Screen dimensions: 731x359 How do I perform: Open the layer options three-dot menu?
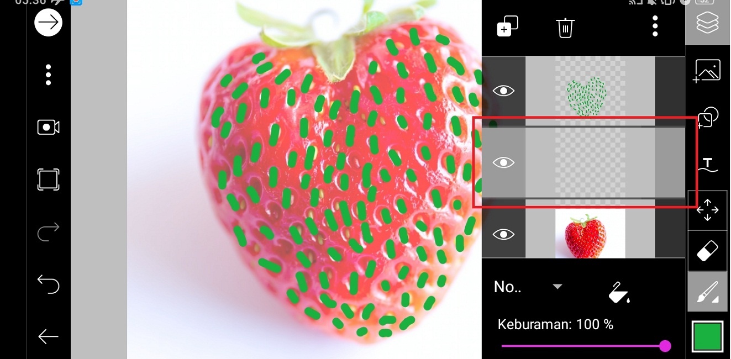tap(655, 26)
